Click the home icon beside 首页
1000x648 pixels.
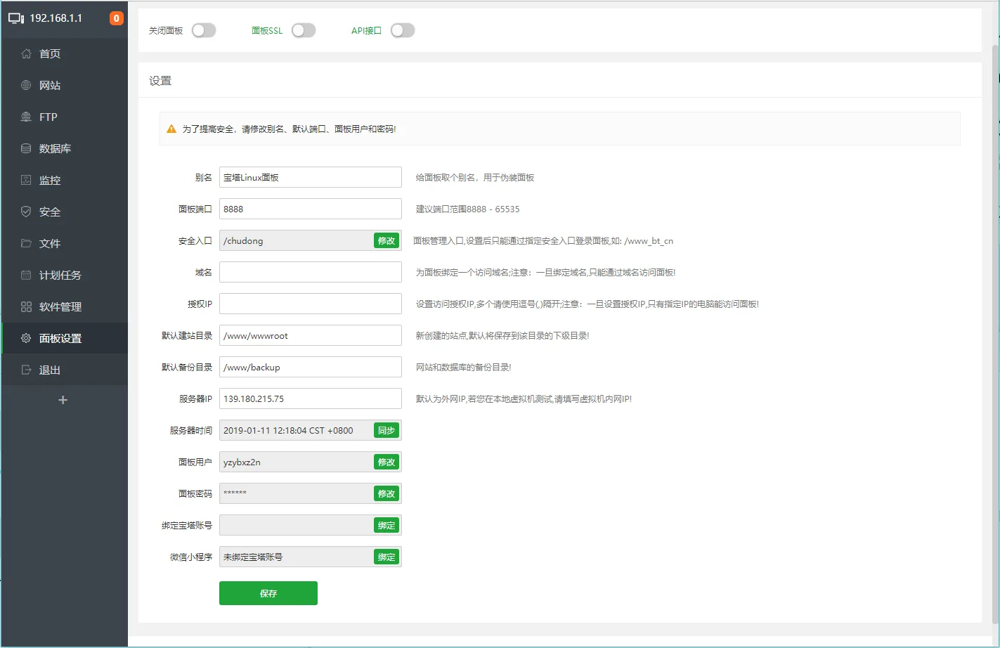tap(26, 53)
